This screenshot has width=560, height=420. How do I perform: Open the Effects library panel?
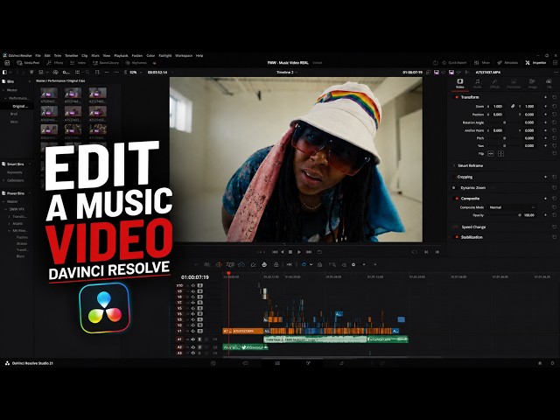[x=55, y=63]
